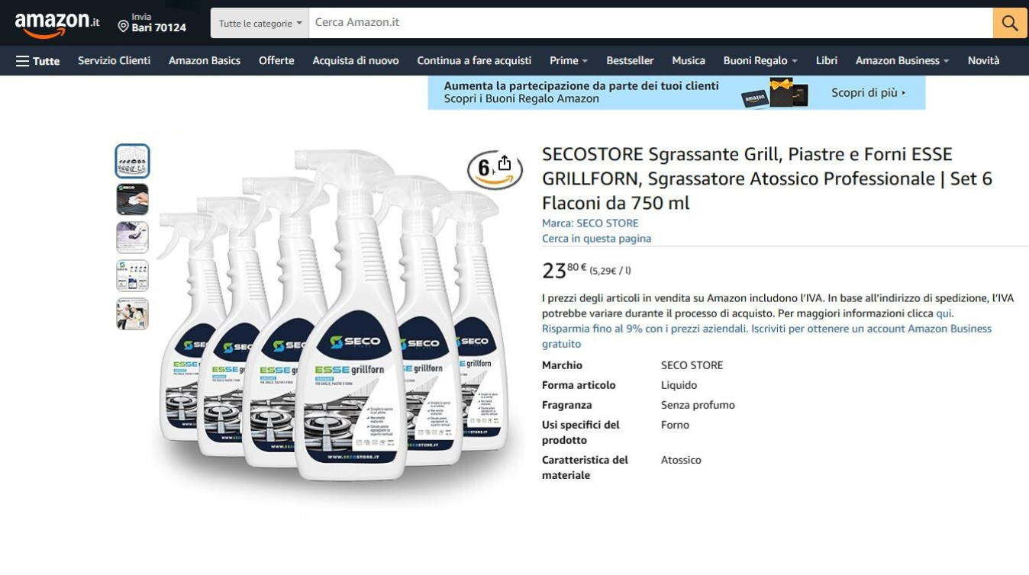The image size is (1029, 575).
Task: Click the Amazon.it logo
Action: (56, 24)
